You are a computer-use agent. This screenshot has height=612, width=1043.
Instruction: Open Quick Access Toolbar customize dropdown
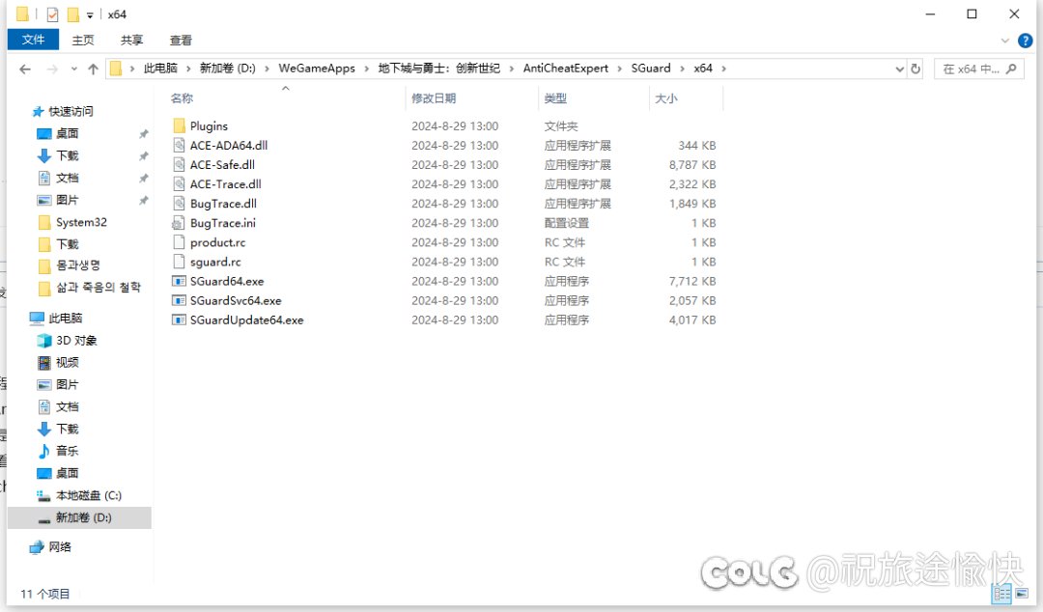coord(90,14)
